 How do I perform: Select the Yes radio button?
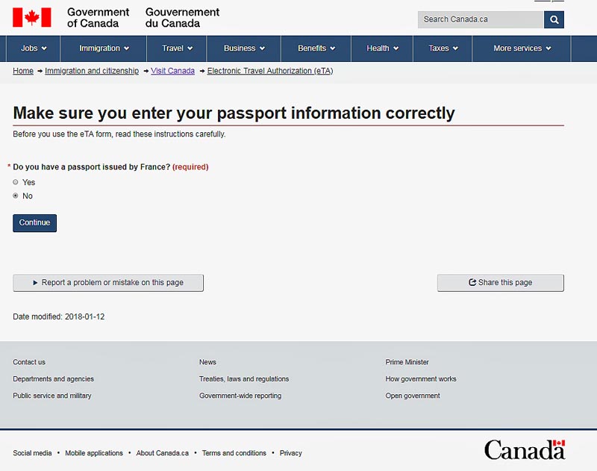16,182
